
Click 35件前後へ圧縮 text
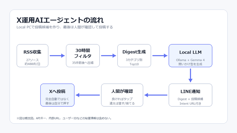click(83, 63)
